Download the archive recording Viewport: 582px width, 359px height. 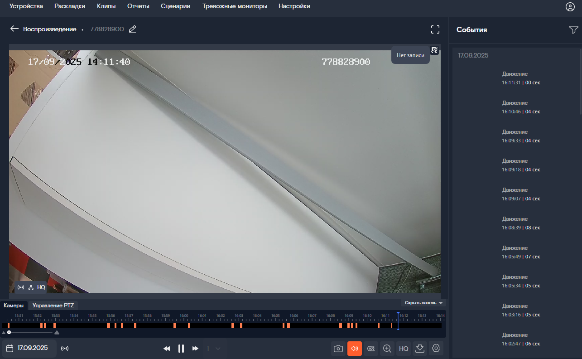420,349
